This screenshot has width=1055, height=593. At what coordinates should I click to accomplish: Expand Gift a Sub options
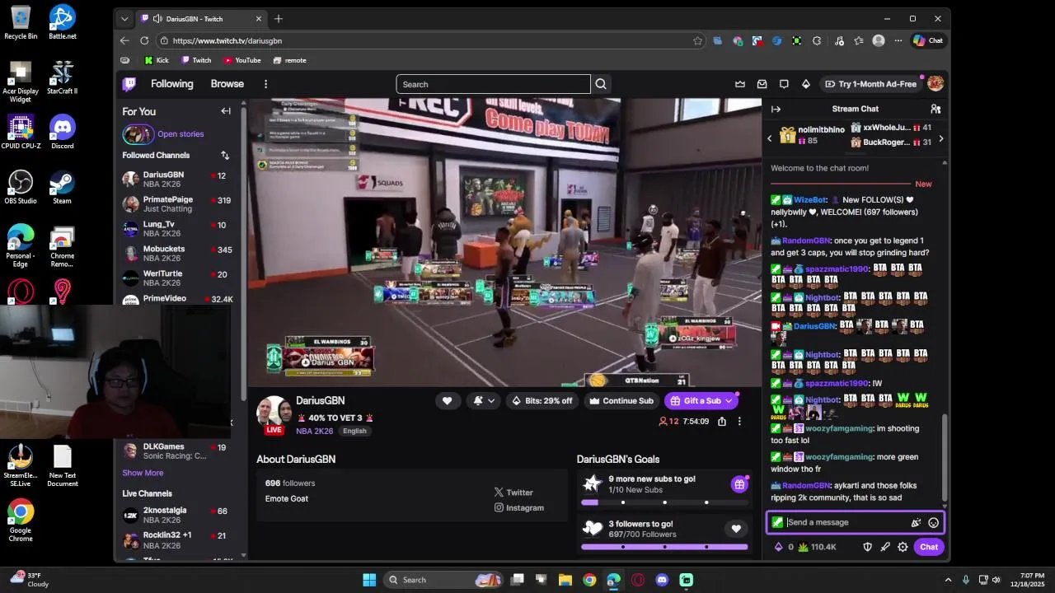point(729,401)
